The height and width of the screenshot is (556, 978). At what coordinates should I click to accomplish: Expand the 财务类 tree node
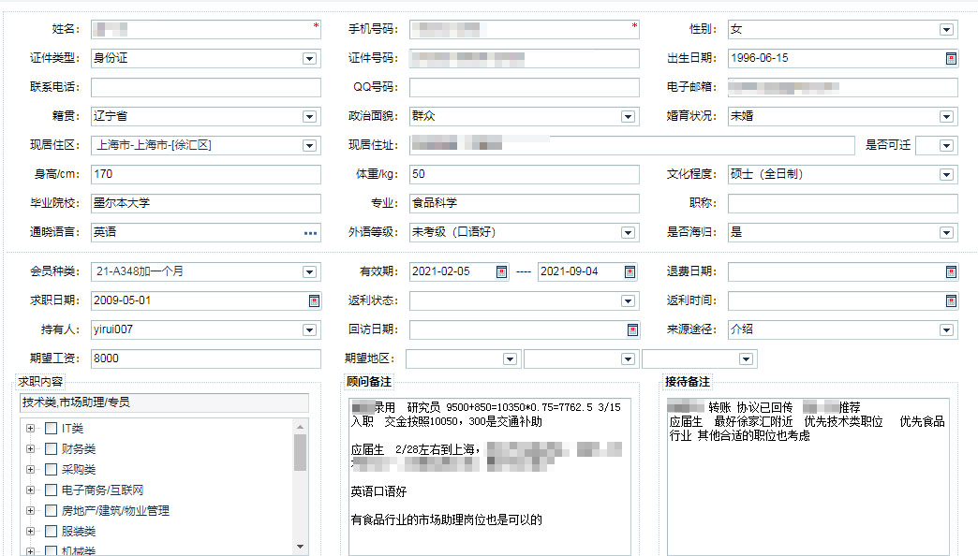[30, 448]
